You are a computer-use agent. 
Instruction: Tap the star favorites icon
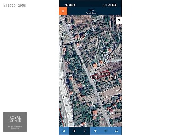coord(95,131)
